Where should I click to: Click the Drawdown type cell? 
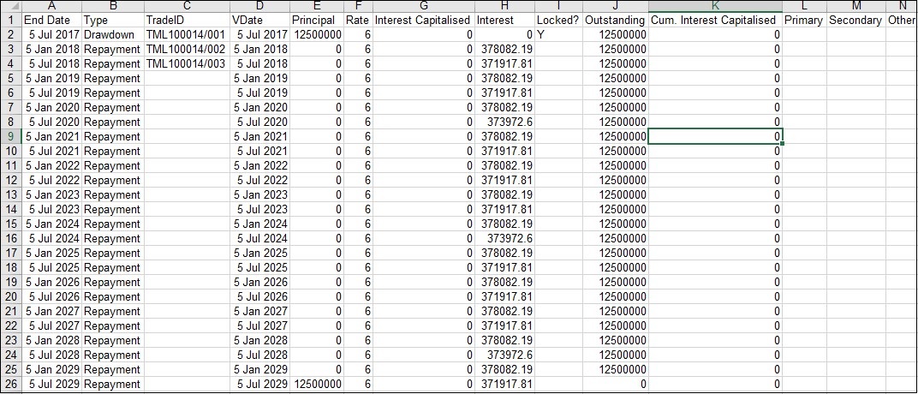pos(111,34)
